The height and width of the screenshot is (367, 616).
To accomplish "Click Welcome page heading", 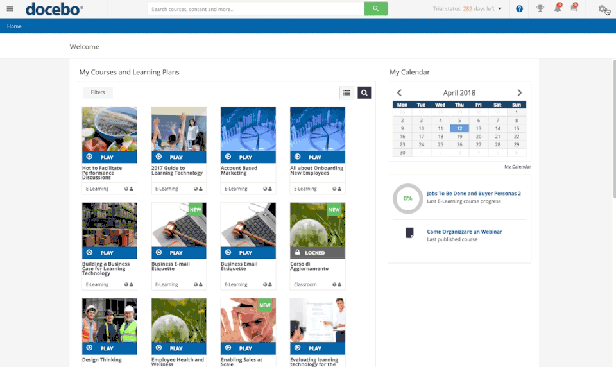I will (x=85, y=47).
